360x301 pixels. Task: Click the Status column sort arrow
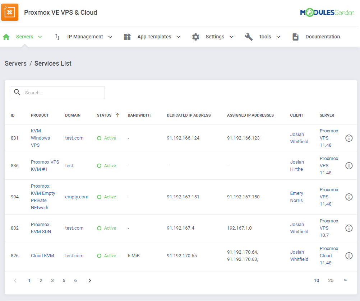(117, 115)
